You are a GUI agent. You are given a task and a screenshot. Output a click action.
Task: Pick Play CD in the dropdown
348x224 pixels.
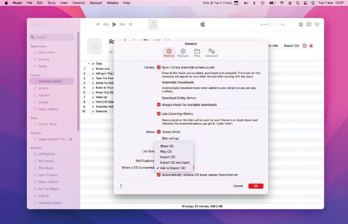tap(166, 151)
